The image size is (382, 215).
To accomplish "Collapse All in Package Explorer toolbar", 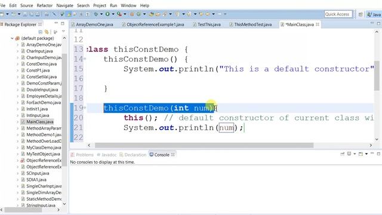I will (41, 32).
